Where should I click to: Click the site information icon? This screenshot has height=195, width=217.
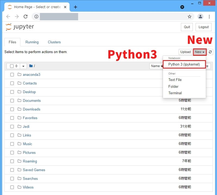tap(36, 17)
